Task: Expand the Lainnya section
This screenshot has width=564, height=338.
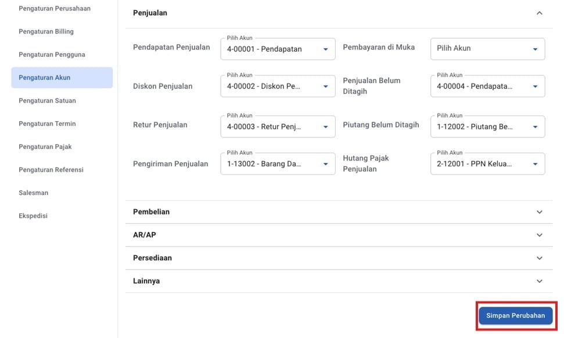Action: coord(539,281)
